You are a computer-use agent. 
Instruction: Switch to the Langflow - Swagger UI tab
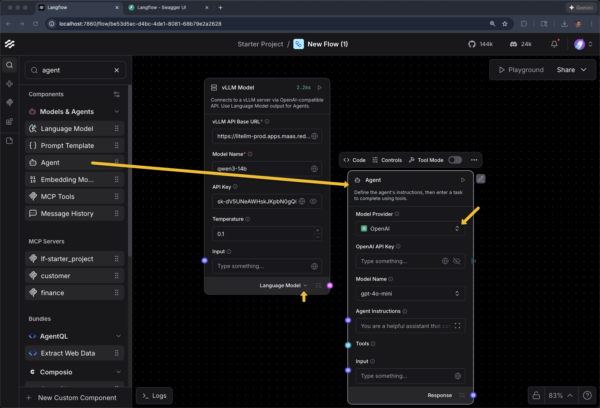click(162, 8)
